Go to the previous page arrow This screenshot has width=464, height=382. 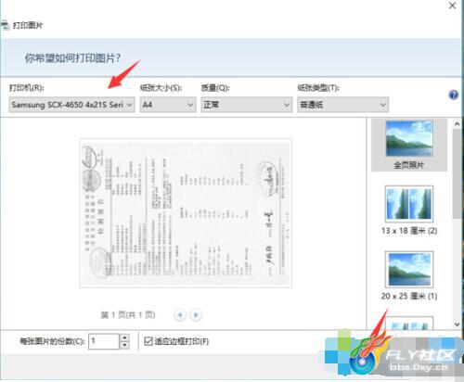coord(180,315)
